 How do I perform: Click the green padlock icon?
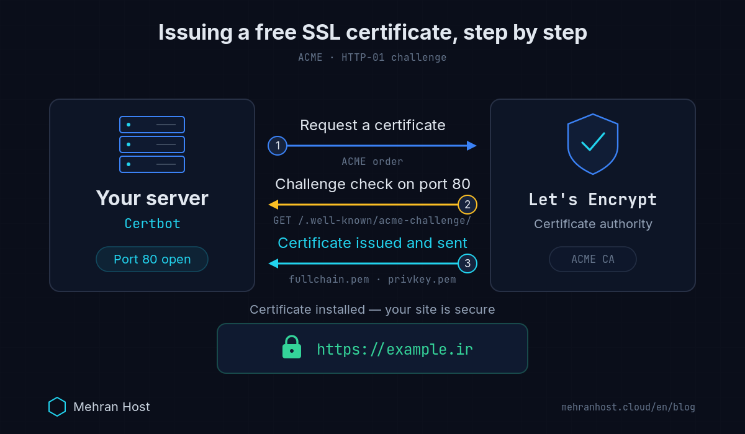pyautogui.click(x=292, y=347)
